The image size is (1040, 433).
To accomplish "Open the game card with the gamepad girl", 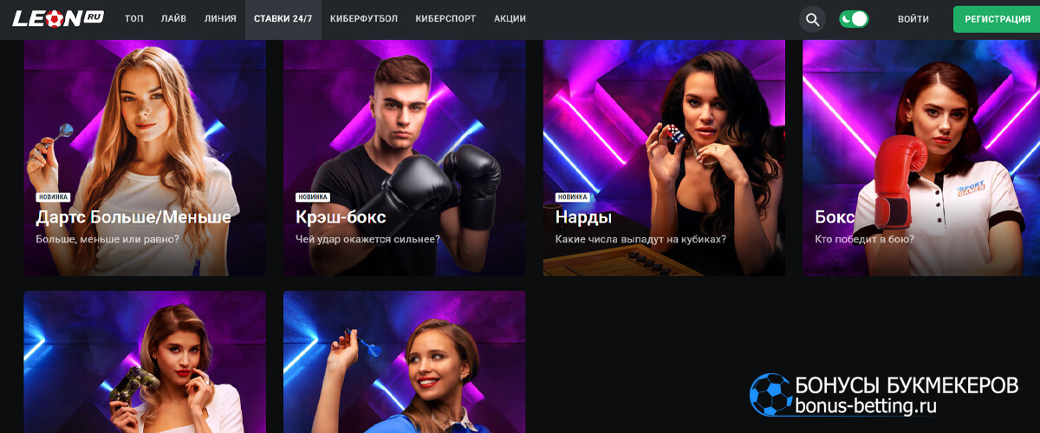I will [145, 362].
